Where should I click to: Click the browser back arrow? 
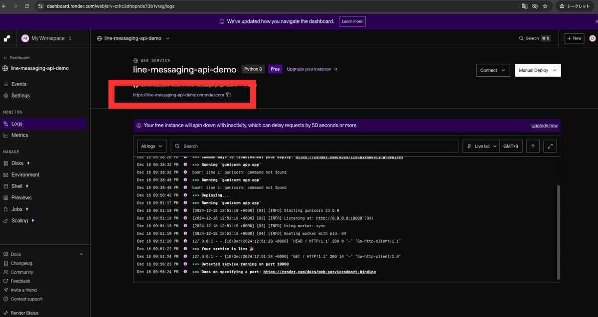click(5, 6)
